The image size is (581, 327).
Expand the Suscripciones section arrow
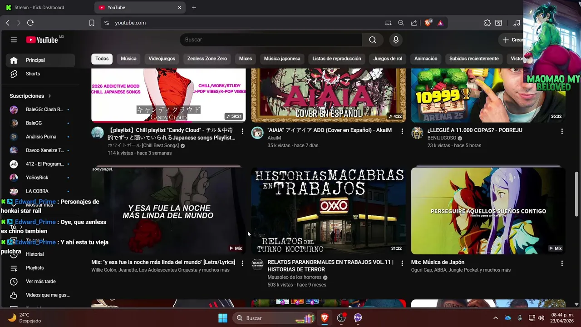tap(49, 96)
